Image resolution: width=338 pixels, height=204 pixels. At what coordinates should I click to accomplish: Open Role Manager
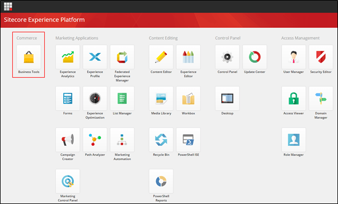(294, 140)
